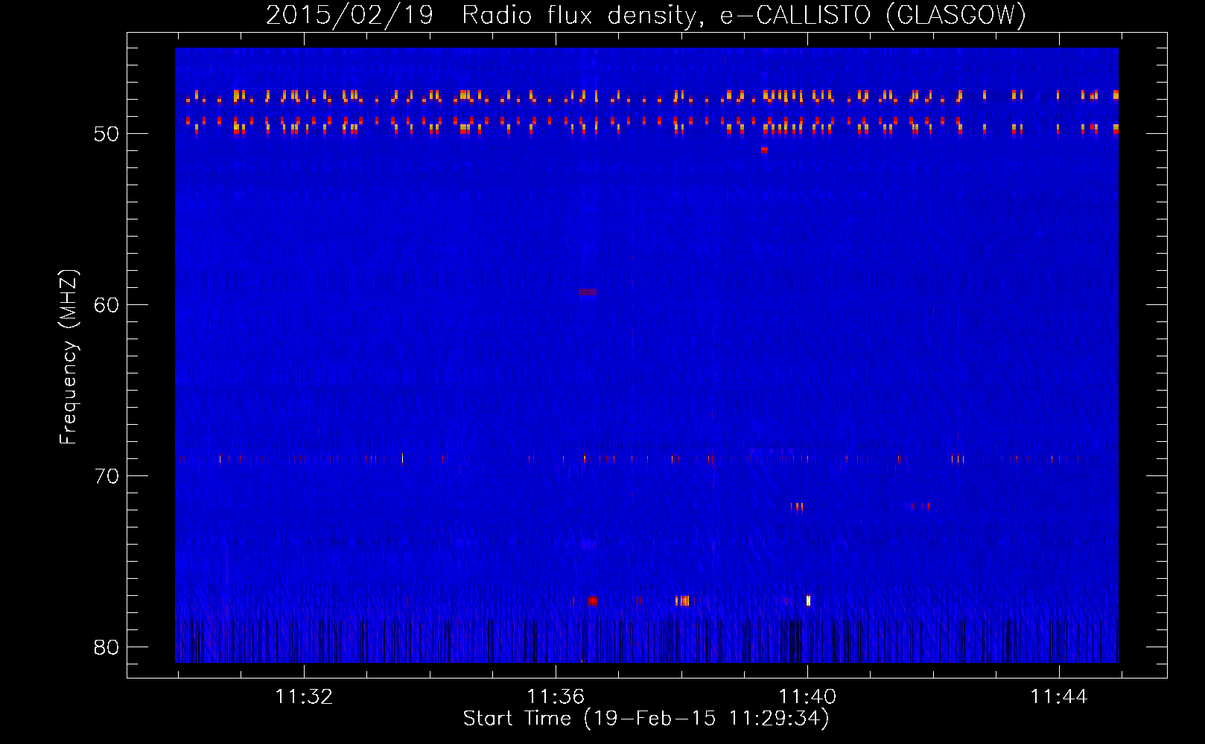Screen dimensions: 1205x744
Task: Click the 11:44 time tick label
Action: 1059,697
